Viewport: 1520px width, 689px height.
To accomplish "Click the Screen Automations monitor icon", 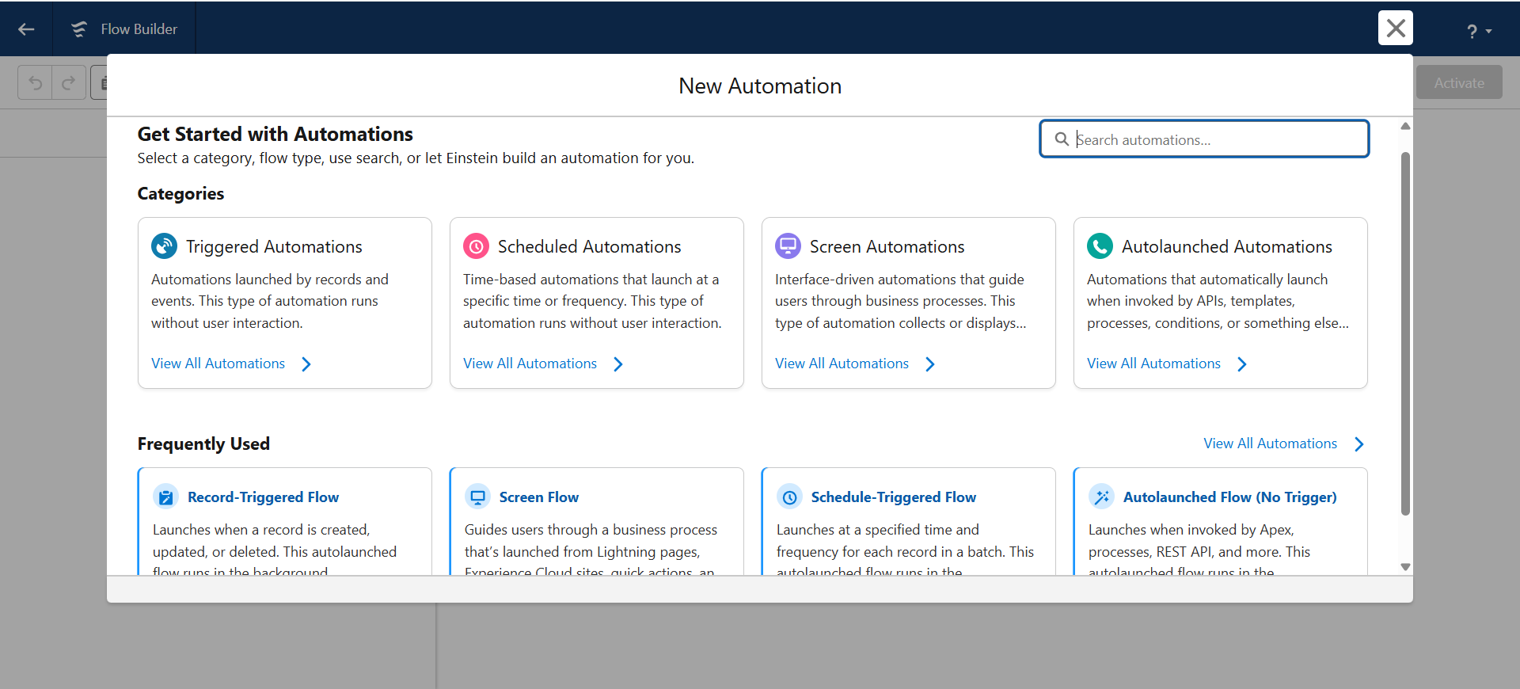I will 788,246.
